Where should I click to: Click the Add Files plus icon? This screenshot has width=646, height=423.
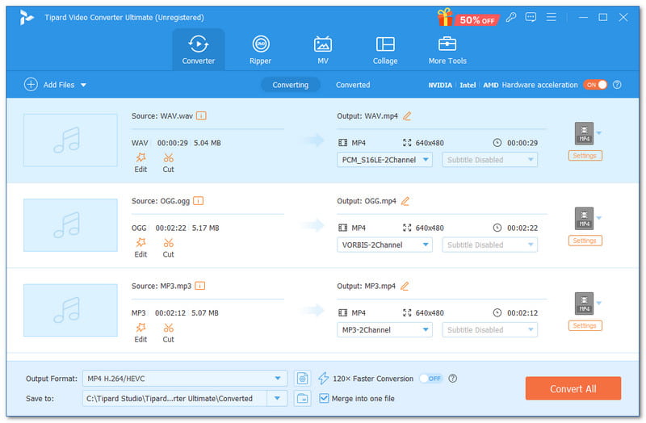[31, 85]
